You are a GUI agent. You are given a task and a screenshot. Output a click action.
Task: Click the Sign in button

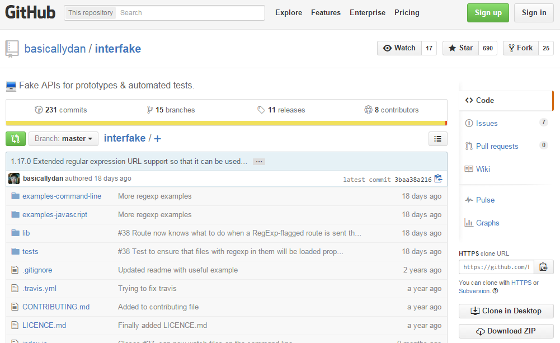coord(534,13)
